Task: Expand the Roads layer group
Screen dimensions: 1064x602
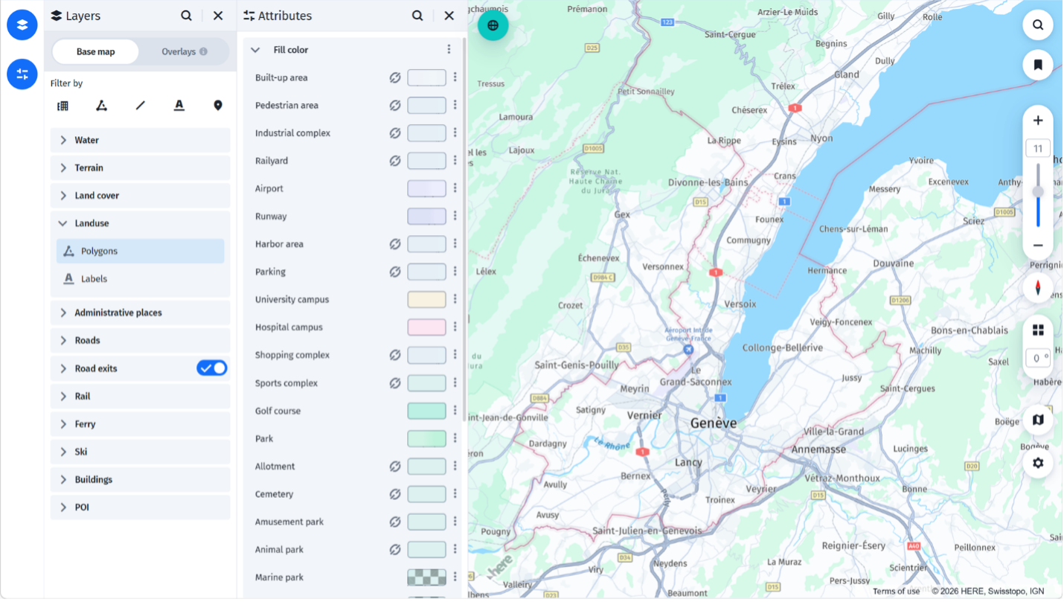Action: [x=141, y=341]
